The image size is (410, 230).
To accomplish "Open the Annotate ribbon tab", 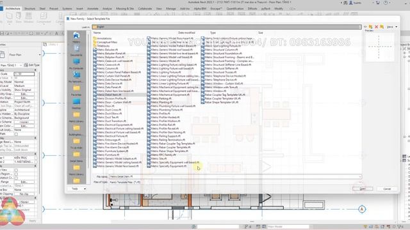I will [x=92, y=8].
